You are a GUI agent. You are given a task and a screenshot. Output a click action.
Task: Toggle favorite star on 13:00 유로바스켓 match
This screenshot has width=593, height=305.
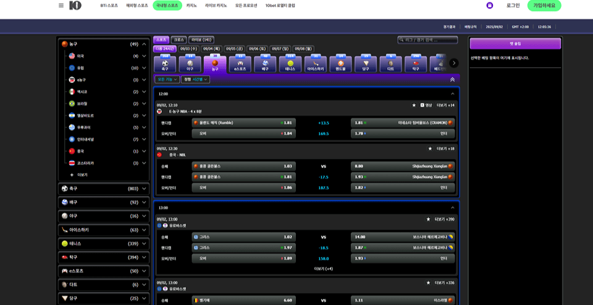tap(428, 219)
